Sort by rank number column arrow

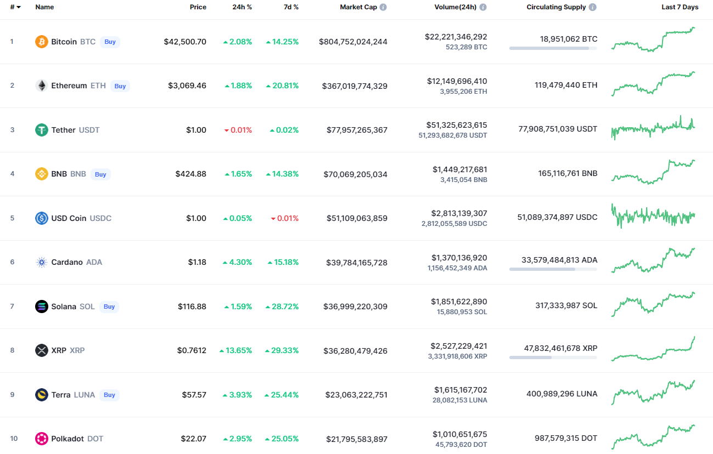[x=19, y=7]
